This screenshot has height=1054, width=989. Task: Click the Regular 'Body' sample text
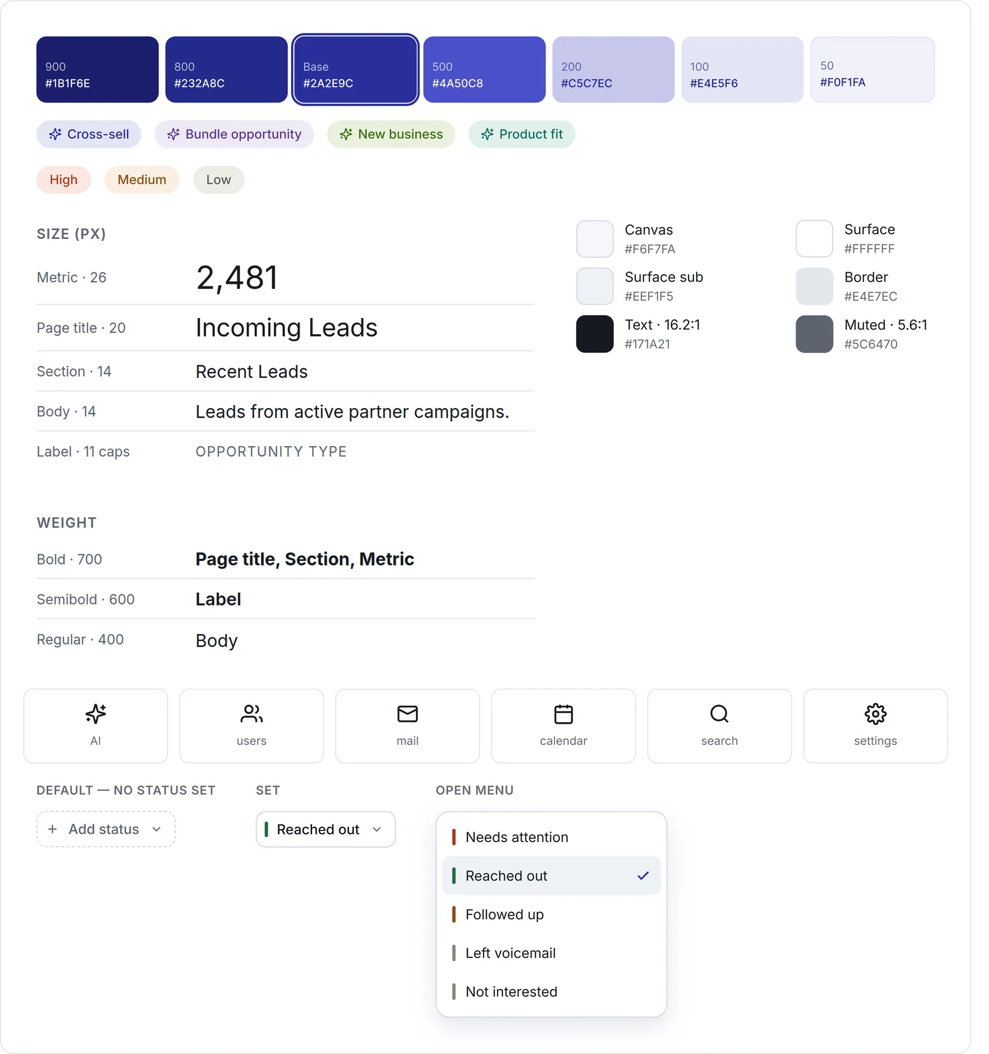coord(217,641)
